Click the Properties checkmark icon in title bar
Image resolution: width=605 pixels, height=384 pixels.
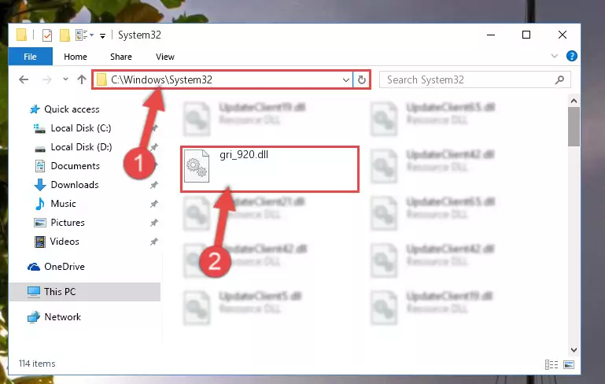point(47,35)
